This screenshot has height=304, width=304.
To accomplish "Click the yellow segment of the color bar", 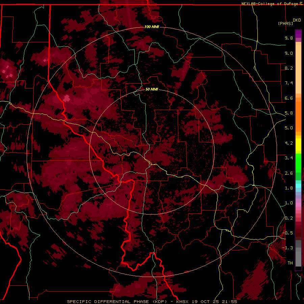I will coord(298,145).
